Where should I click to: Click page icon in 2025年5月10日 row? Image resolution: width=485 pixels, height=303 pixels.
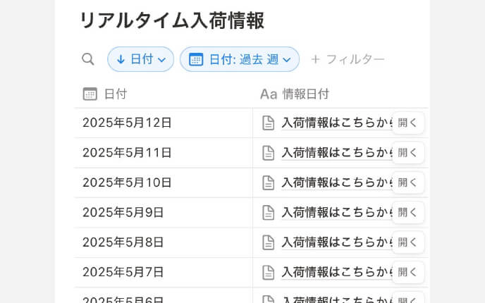coord(268,183)
